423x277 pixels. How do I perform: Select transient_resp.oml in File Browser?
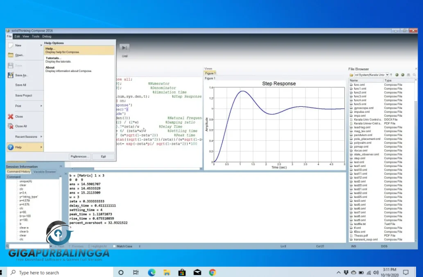point(366,239)
